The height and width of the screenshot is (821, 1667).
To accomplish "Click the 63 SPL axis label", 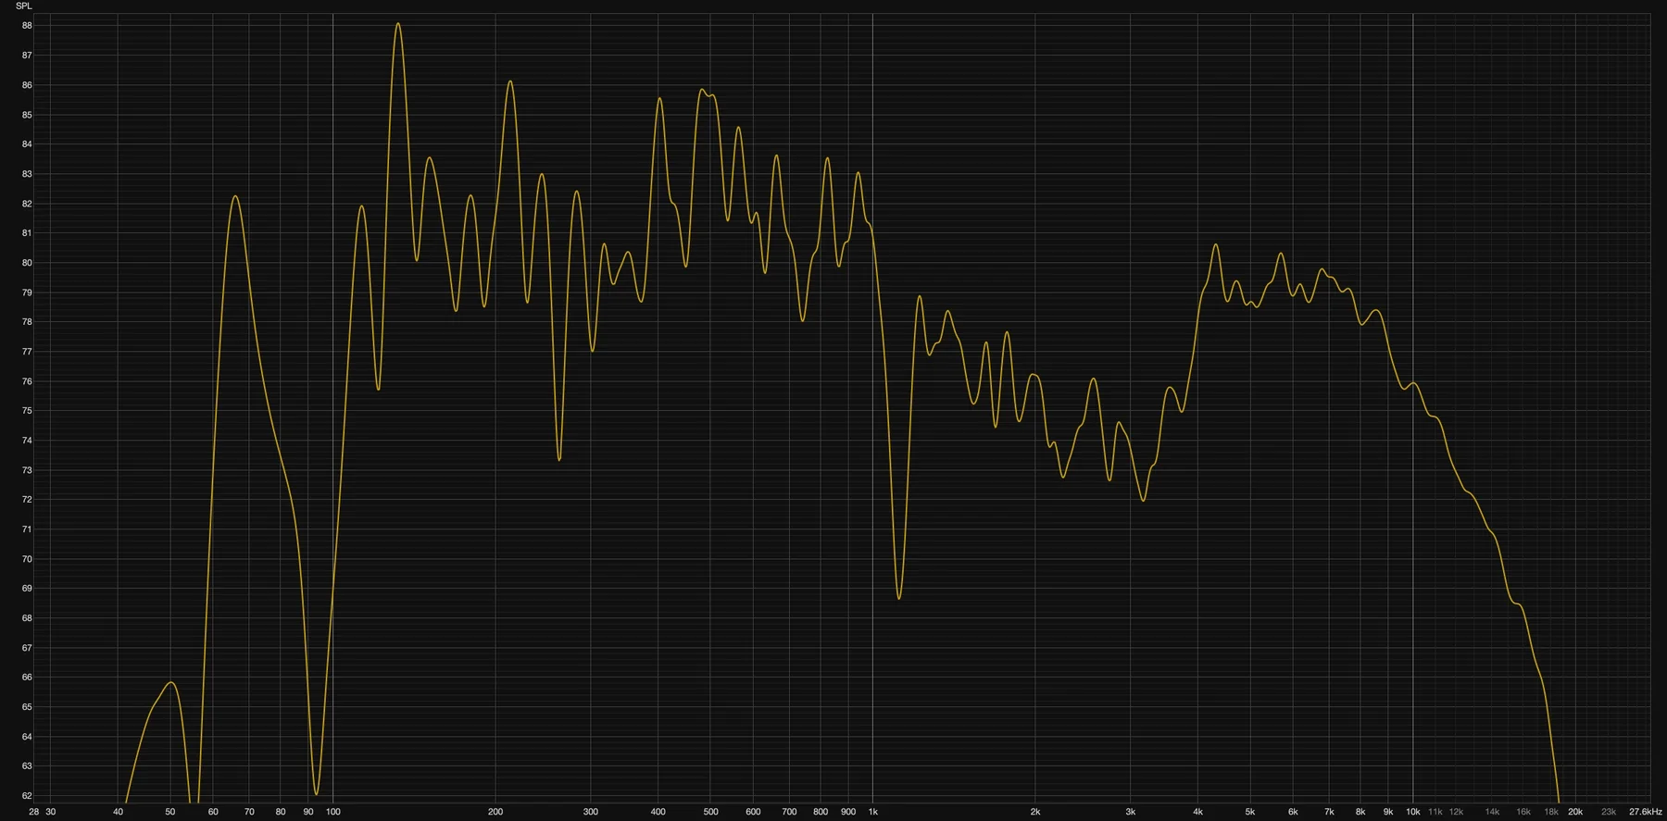I will [27, 766].
